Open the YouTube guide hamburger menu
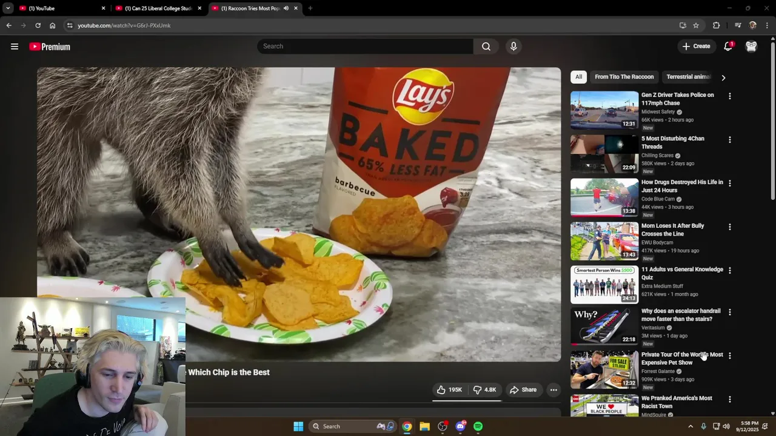The height and width of the screenshot is (436, 776). pos(15,47)
